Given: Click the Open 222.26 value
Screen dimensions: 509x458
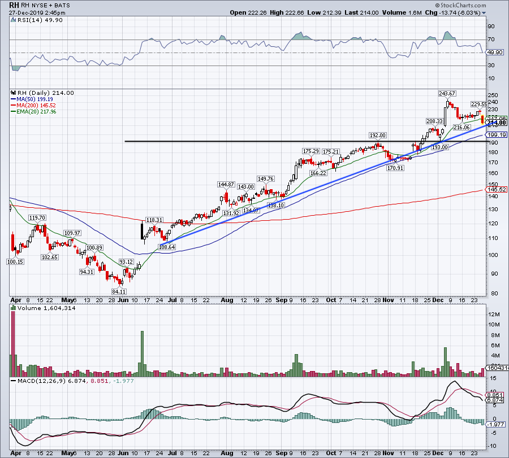Looking at the screenshot, I should pos(248,12).
